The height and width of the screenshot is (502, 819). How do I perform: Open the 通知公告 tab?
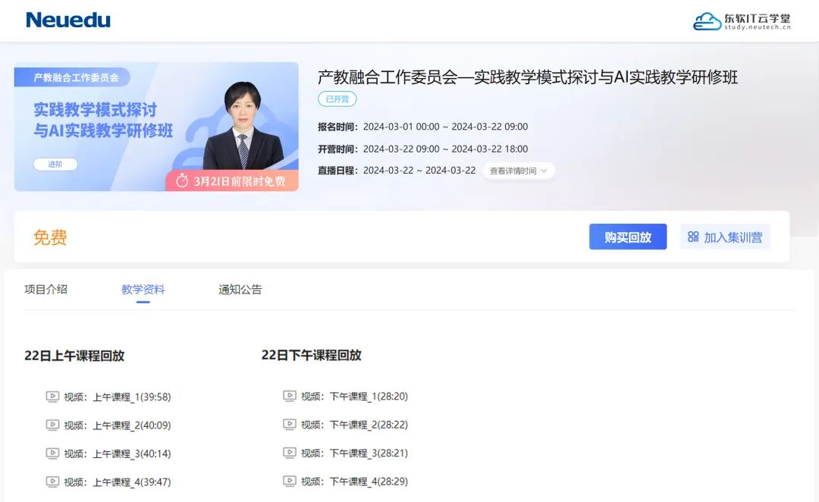click(x=240, y=289)
